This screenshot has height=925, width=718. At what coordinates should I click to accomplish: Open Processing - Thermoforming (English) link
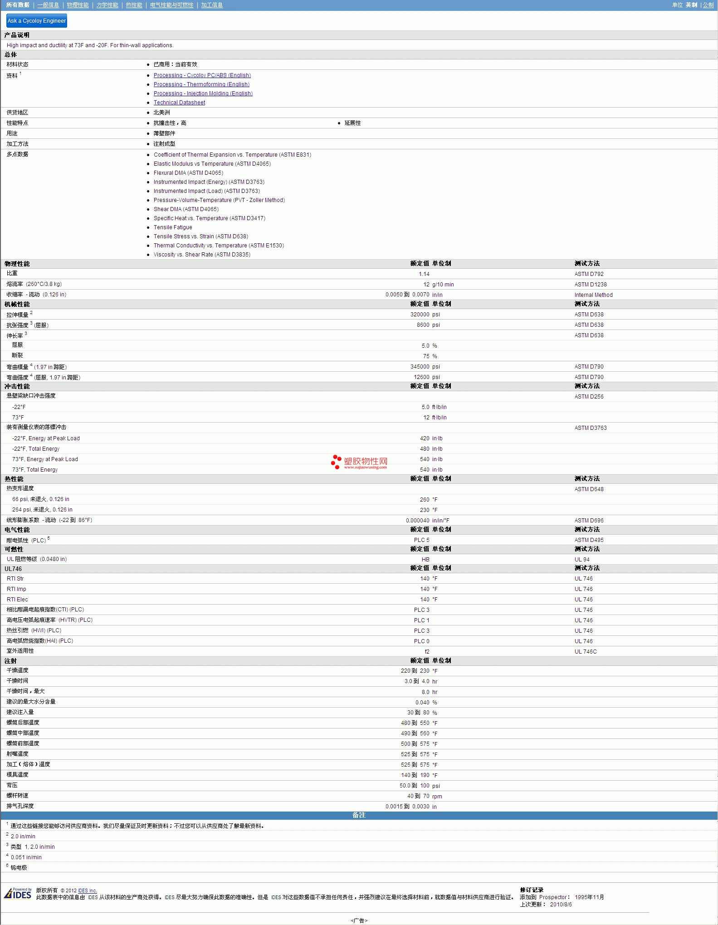(x=201, y=84)
